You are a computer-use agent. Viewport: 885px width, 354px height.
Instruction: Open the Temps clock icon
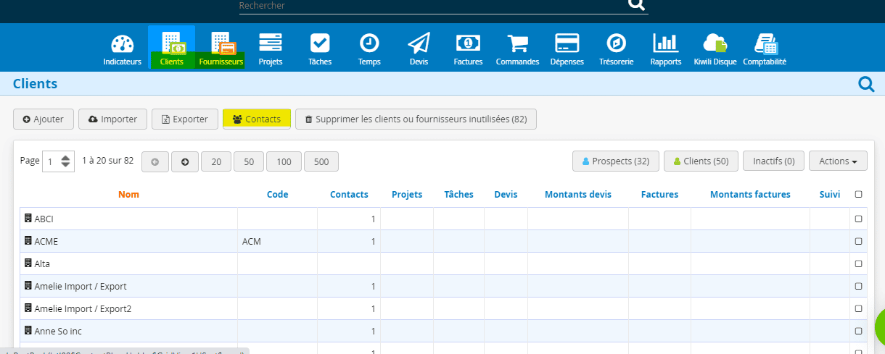pyautogui.click(x=369, y=43)
